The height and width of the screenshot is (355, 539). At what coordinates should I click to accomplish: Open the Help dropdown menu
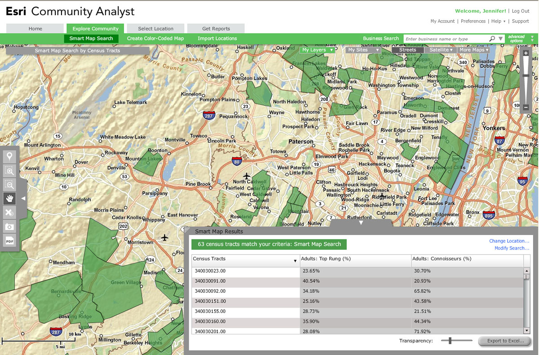click(498, 21)
